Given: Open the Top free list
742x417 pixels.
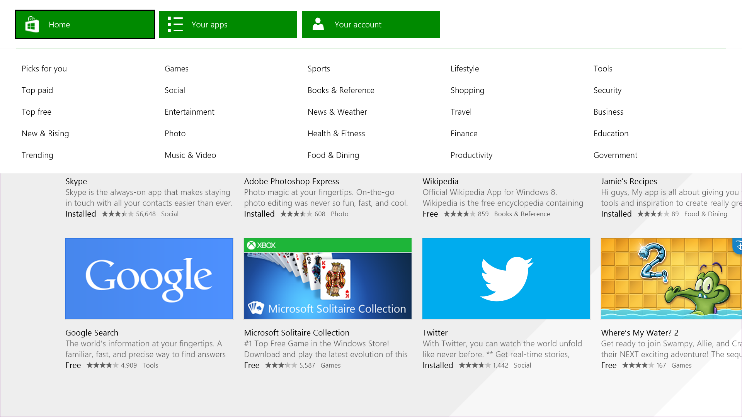Looking at the screenshot, I should pyautogui.click(x=36, y=112).
